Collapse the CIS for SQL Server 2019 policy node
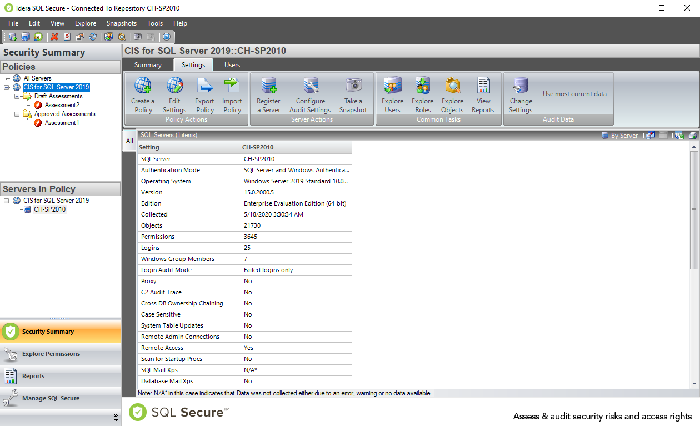This screenshot has width=700, height=426. (x=7, y=87)
